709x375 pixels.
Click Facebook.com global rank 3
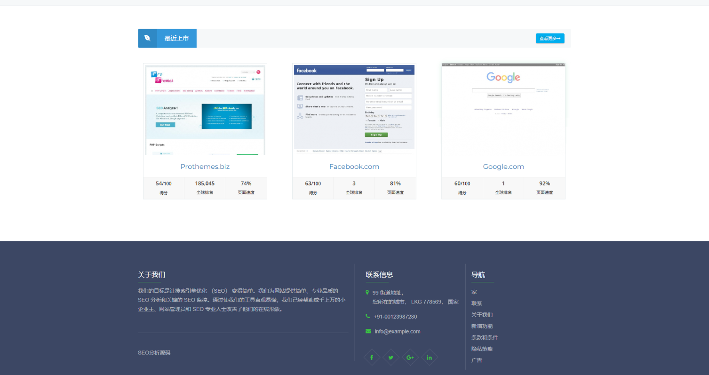click(354, 184)
